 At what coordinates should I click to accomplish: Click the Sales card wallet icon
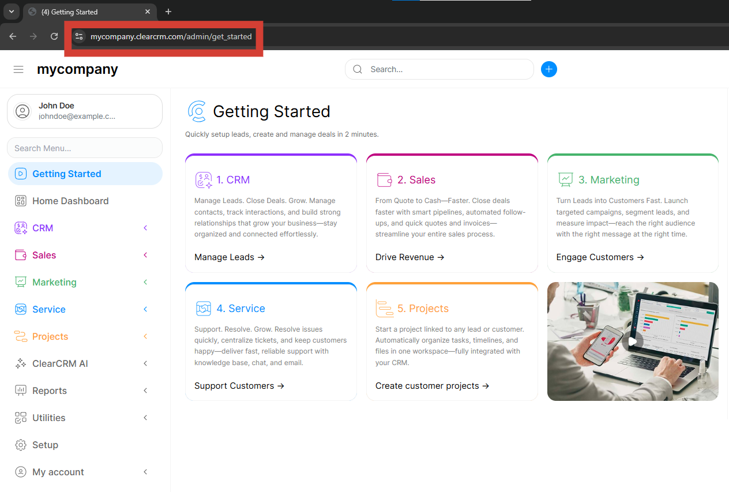(x=384, y=180)
